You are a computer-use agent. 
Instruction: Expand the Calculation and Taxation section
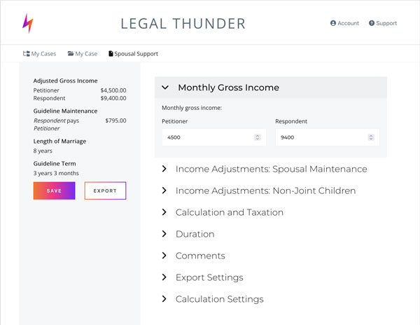point(164,212)
